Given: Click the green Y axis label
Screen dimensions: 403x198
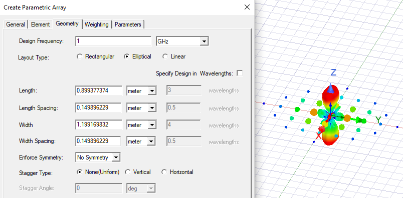Looking at the screenshot, I should 378,119.
